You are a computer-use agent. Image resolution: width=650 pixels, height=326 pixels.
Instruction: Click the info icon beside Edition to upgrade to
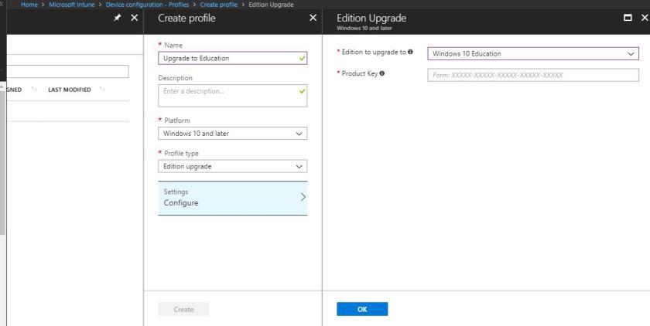click(x=410, y=53)
